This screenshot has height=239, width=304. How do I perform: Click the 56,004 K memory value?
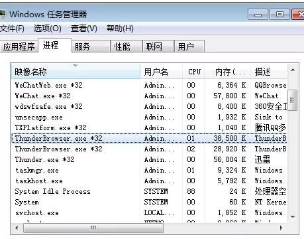coord(230,159)
